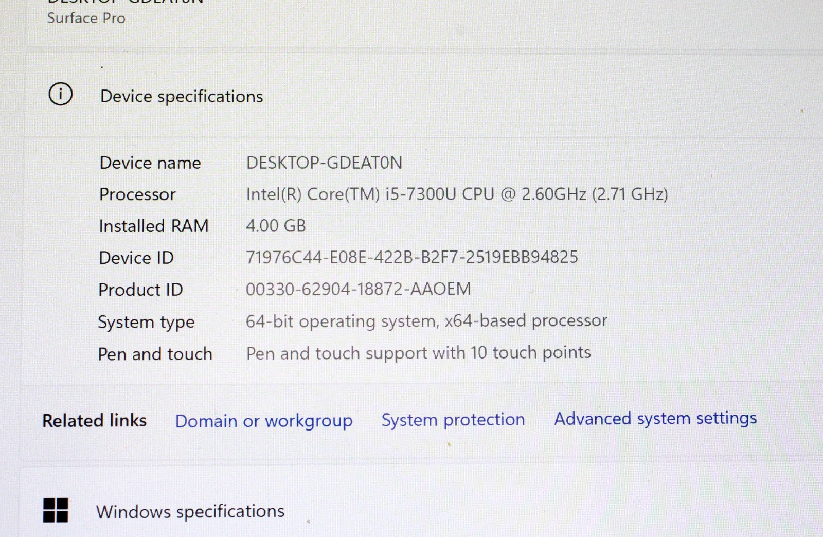Viewport: 823px width, 537px height.
Task: Click the Product ID label
Action: [140, 290]
